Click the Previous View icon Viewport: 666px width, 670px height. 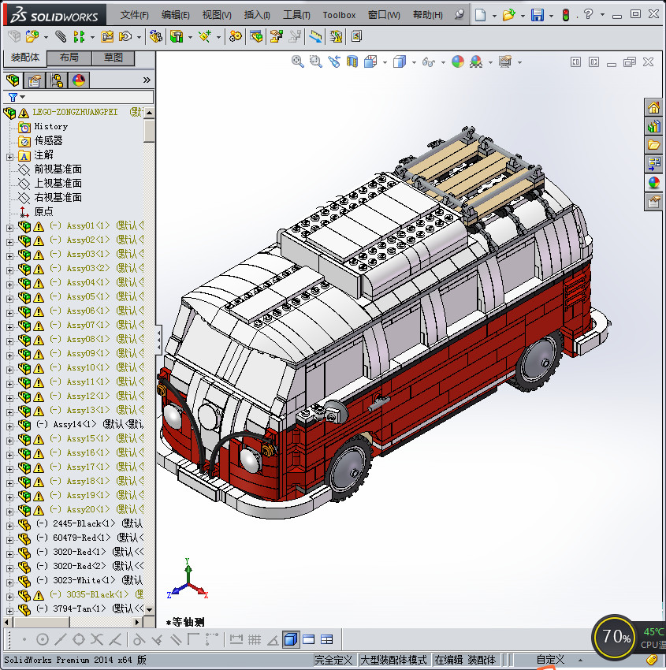[334, 62]
